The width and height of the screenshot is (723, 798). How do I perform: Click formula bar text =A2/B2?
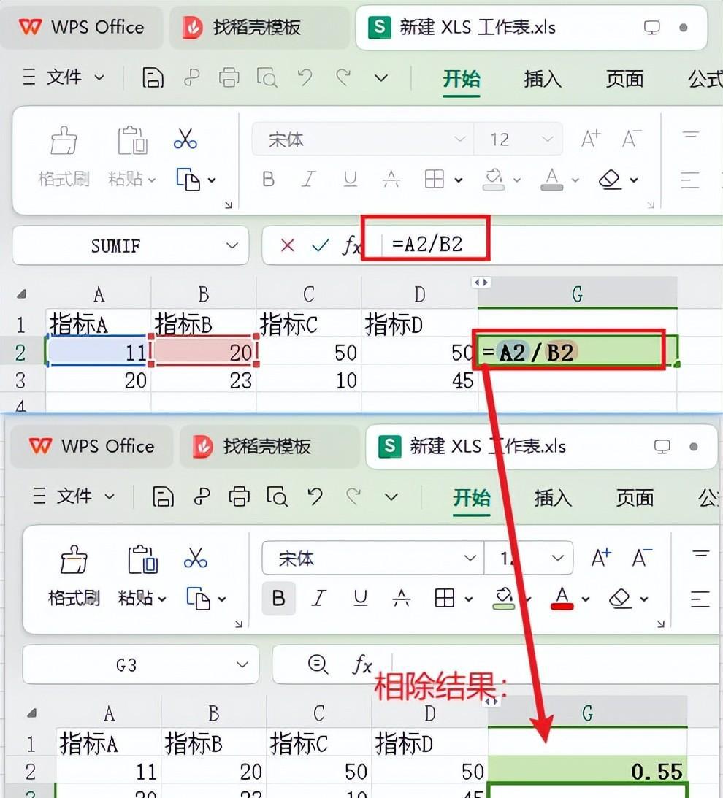coord(427,245)
